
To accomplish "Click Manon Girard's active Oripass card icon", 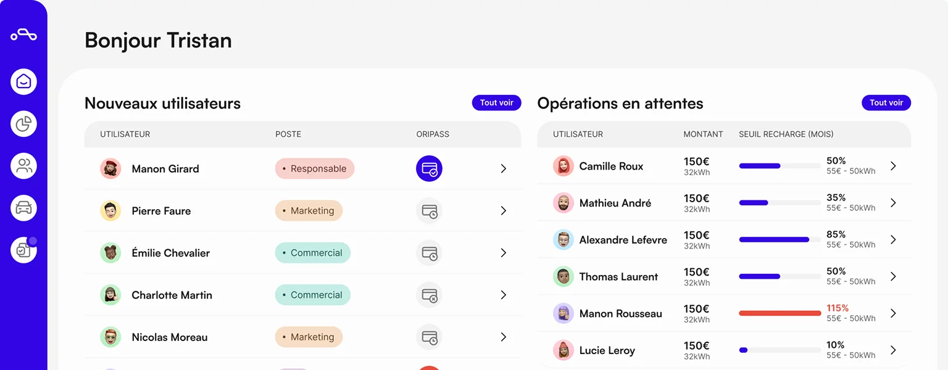I will [429, 168].
